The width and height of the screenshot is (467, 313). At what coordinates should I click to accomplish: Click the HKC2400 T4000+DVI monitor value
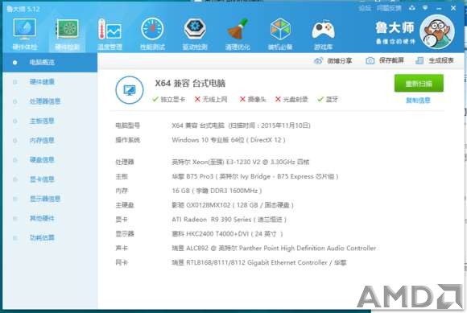[x=227, y=234]
